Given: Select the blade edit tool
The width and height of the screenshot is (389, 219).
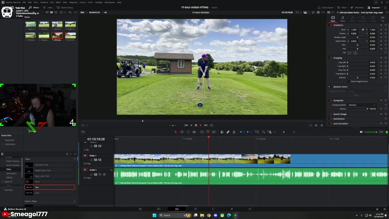Looking at the screenshot, I should pyautogui.click(x=194, y=132).
